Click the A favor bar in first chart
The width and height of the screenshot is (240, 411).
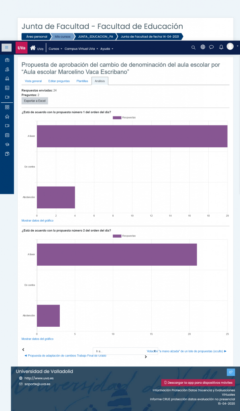pyautogui.click(x=132, y=136)
